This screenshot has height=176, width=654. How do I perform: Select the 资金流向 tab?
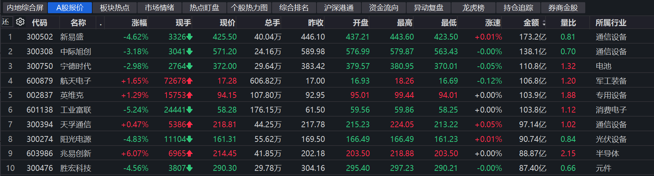coord(384,8)
